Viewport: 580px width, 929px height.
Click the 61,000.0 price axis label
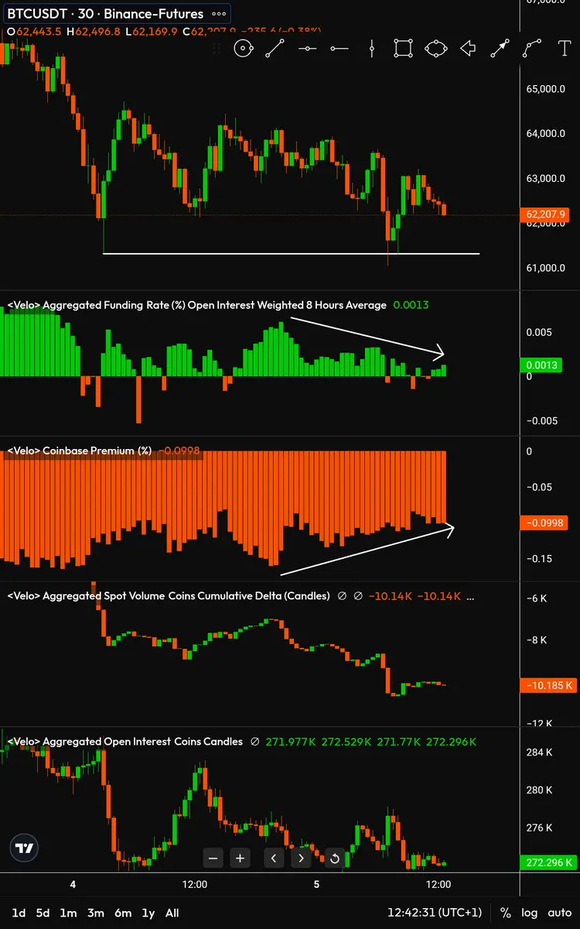point(546,268)
